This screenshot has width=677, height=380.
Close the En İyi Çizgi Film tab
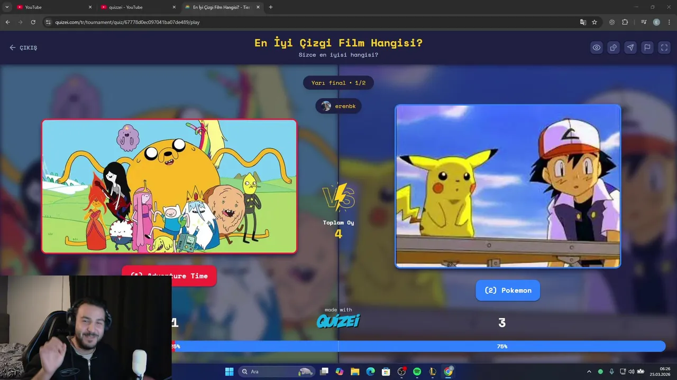point(258,7)
